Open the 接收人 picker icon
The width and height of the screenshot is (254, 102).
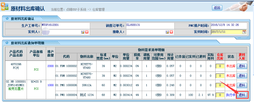tap(167, 32)
